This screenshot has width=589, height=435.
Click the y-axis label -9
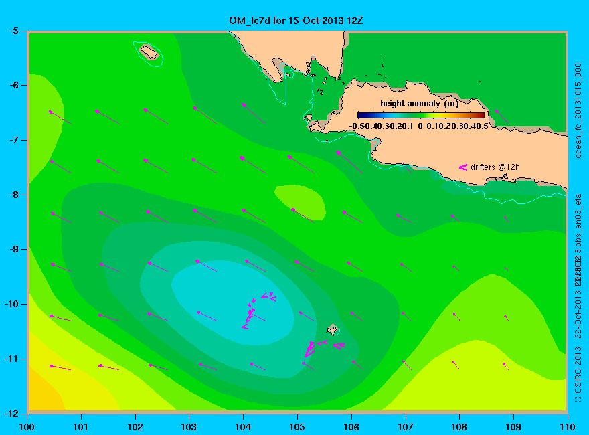(13, 249)
